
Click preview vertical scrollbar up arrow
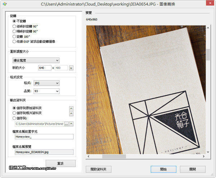click(208, 28)
